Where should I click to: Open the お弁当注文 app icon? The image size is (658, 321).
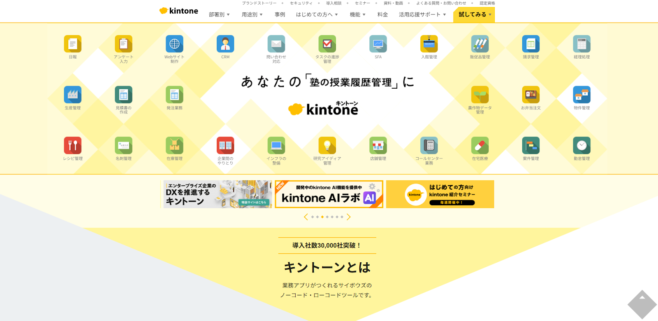tap(531, 95)
